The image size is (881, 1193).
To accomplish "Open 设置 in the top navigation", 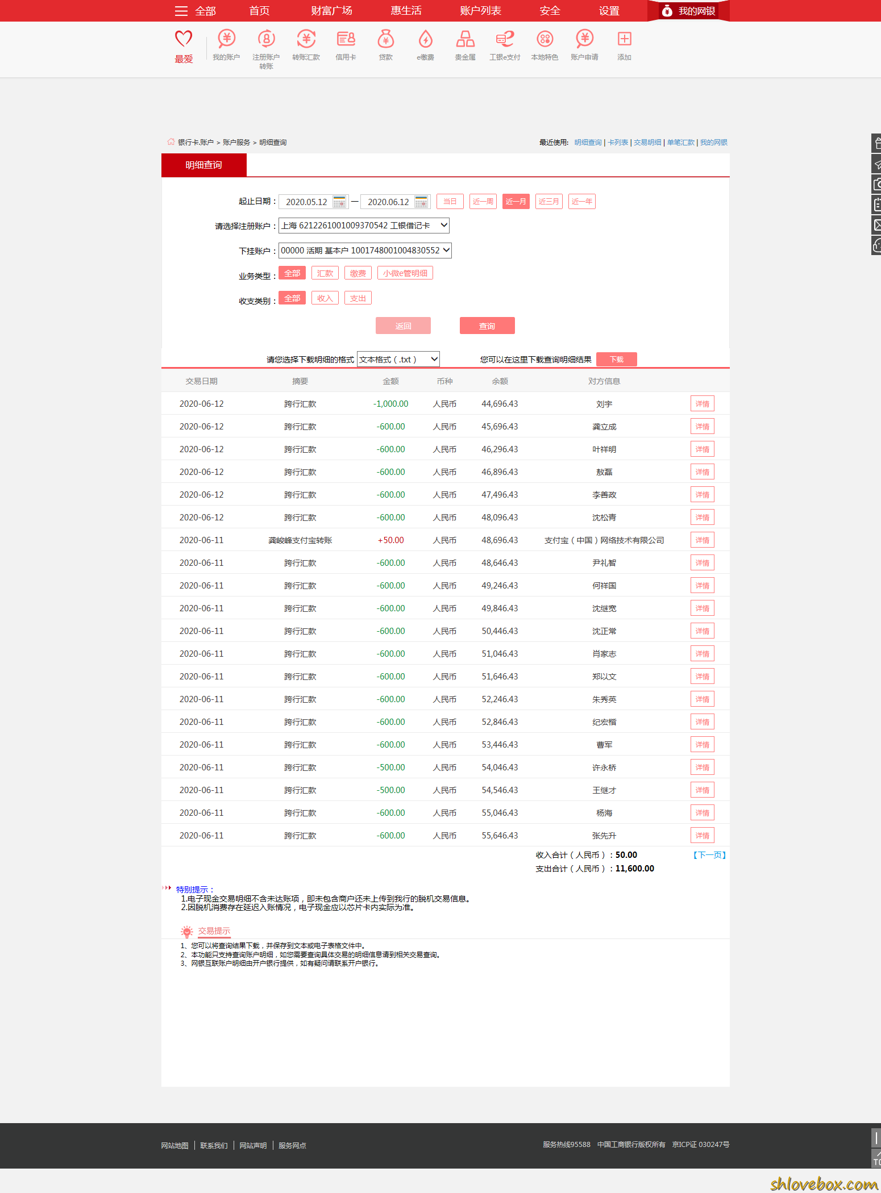I will point(609,11).
